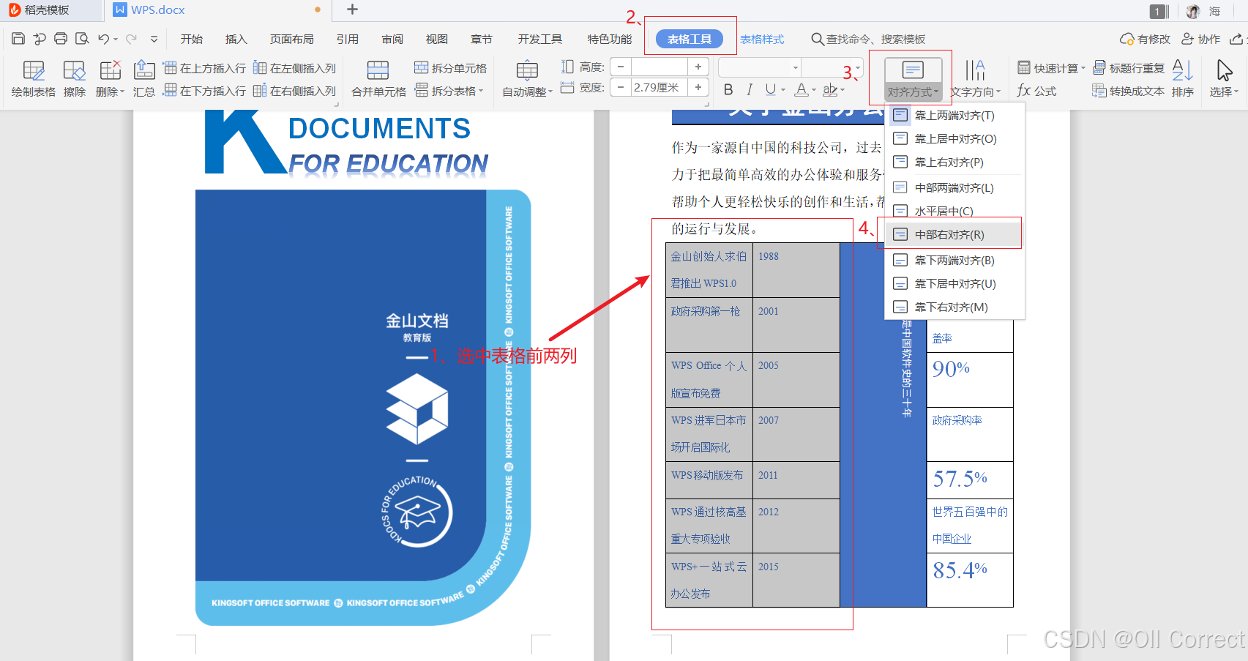Screen dimensions: 1248x661
Task: Click the command search box (查找命令)
Action: (x=868, y=39)
